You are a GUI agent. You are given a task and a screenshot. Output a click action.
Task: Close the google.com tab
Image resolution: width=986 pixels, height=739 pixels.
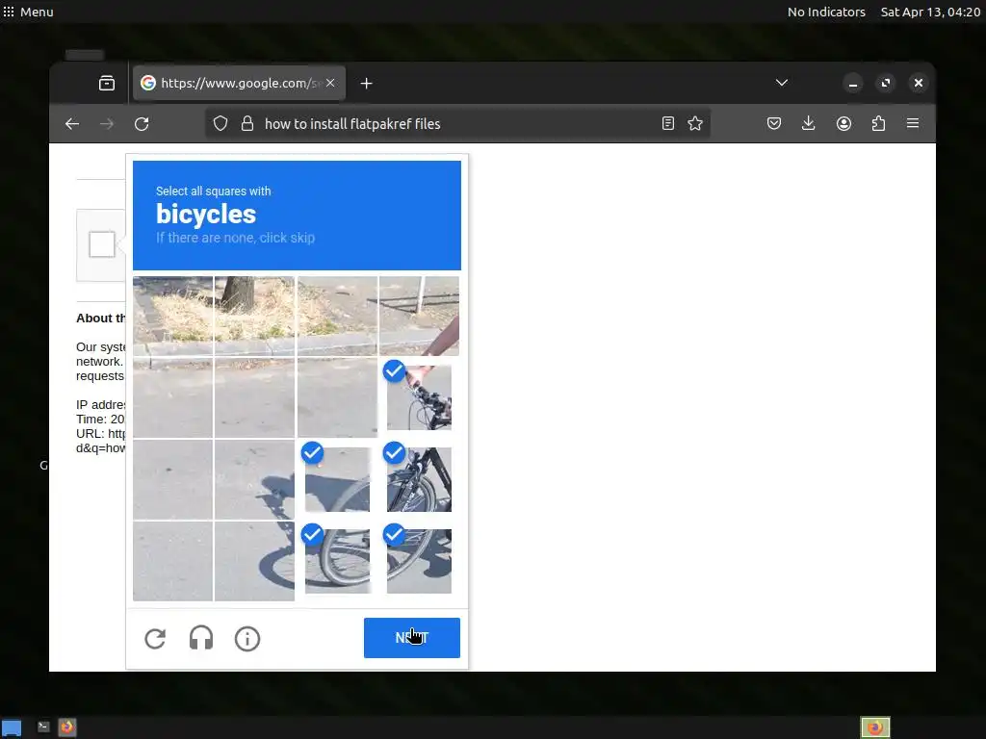click(x=330, y=83)
